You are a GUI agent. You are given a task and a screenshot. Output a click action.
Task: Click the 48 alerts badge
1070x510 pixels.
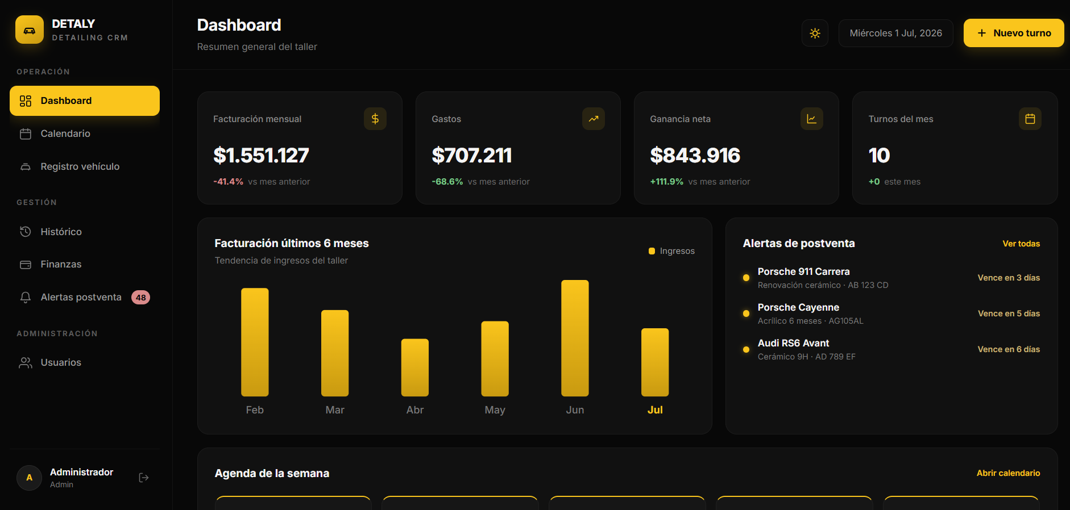140,298
